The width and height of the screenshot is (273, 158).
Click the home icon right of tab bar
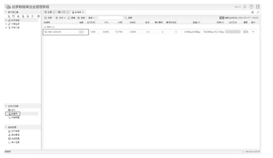(x=252, y=12)
